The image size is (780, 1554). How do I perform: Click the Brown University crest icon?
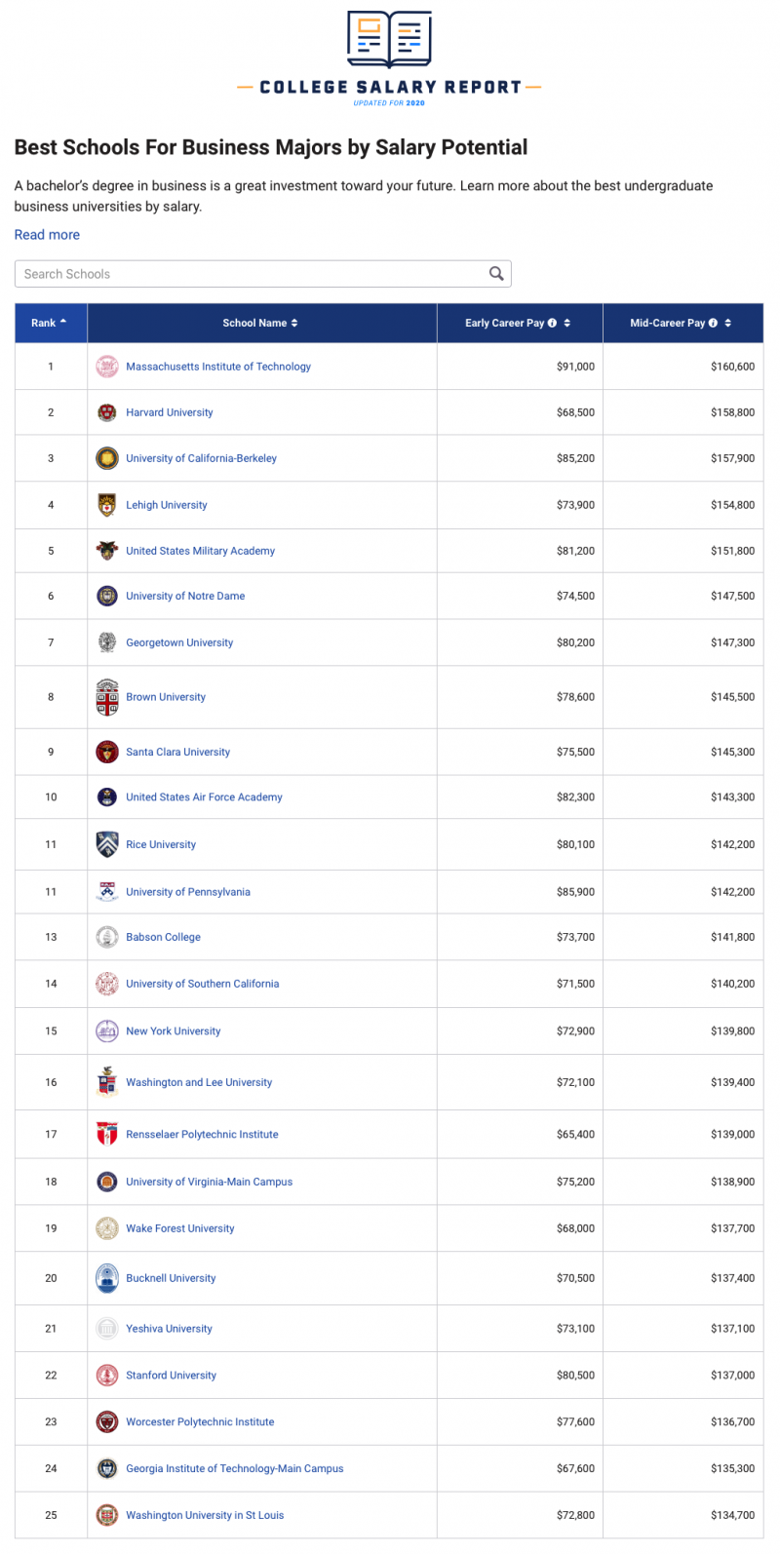(107, 697)
